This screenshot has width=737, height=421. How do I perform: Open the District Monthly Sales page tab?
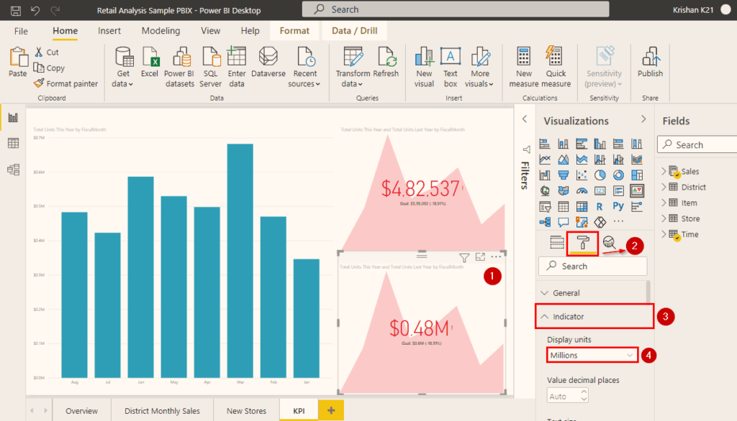(162, 410)
